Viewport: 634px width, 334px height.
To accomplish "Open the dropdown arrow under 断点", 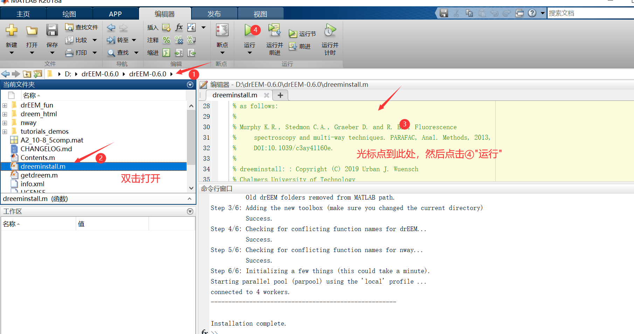I will click(222, 53).
